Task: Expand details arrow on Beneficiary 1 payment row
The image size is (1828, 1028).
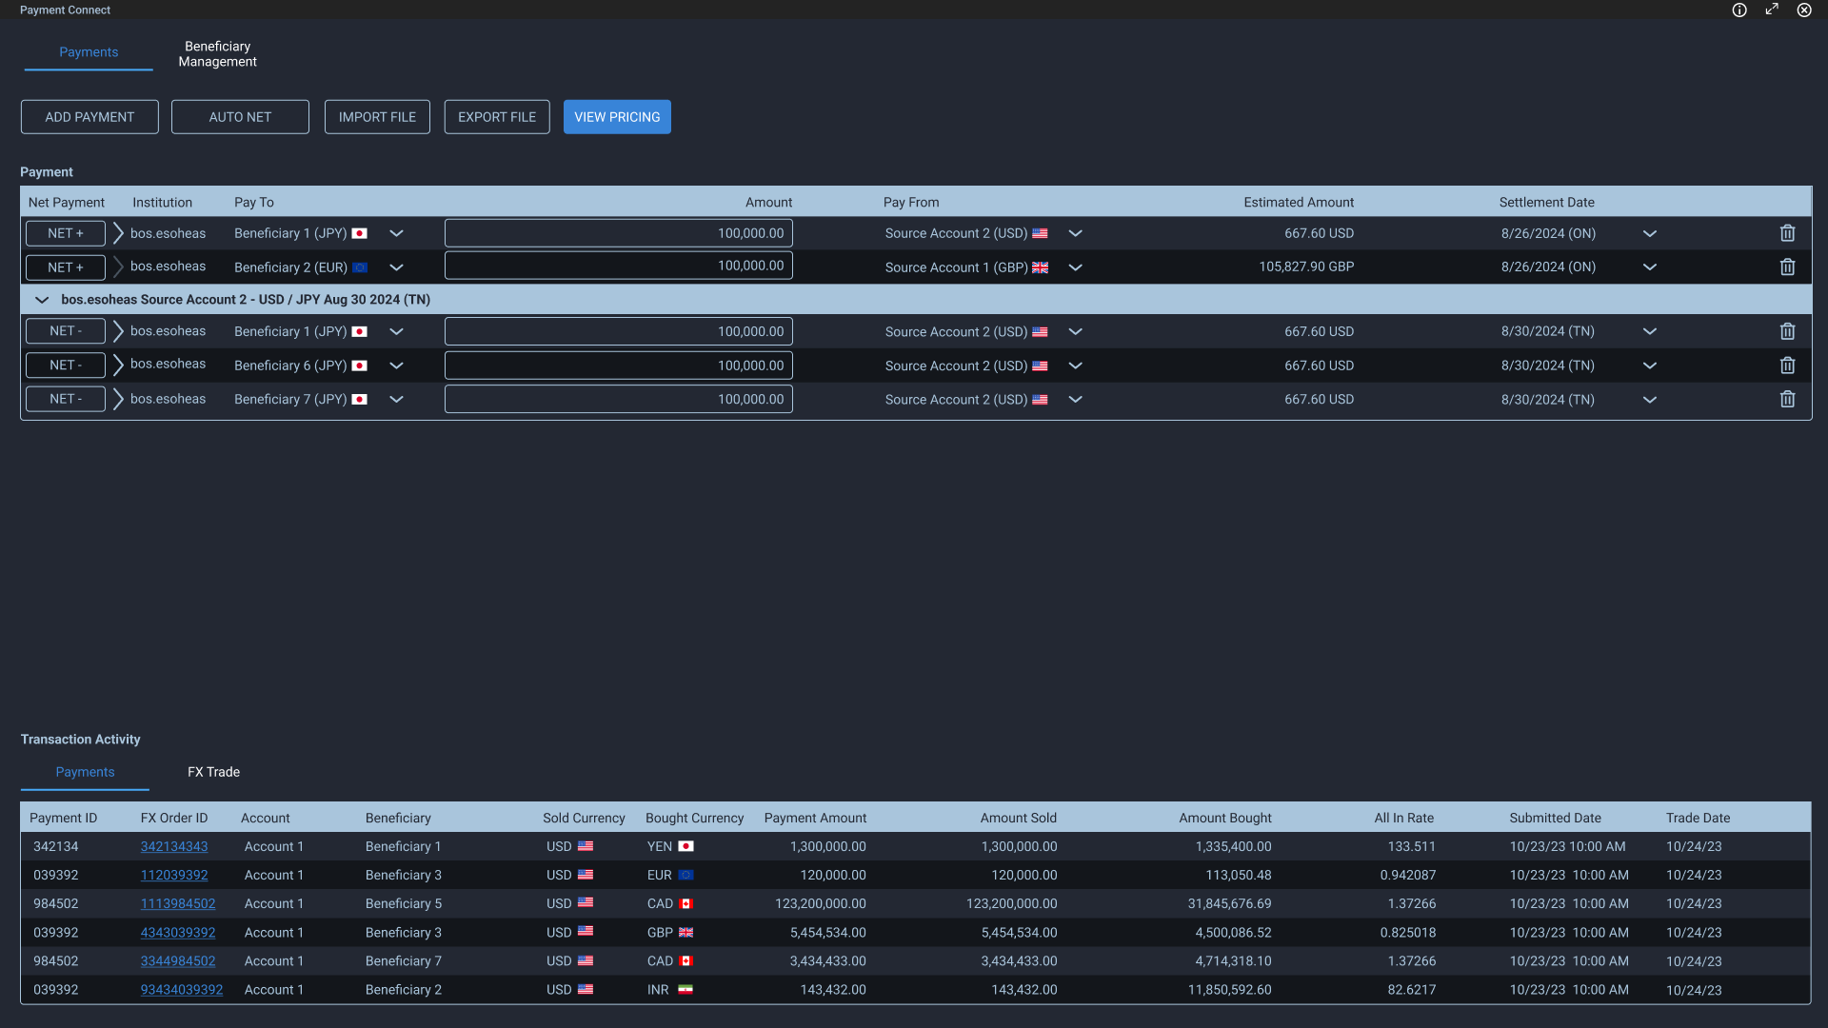Action: [117, 233]
